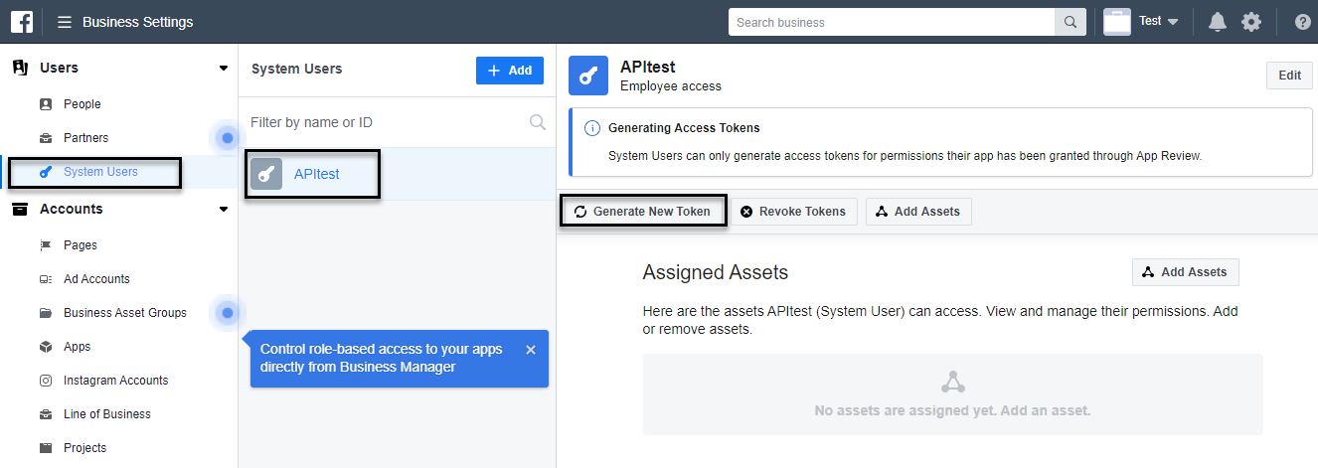
Task: Open the hamburger menu icon
Action: pyautogui.click(x=65, y=22)
